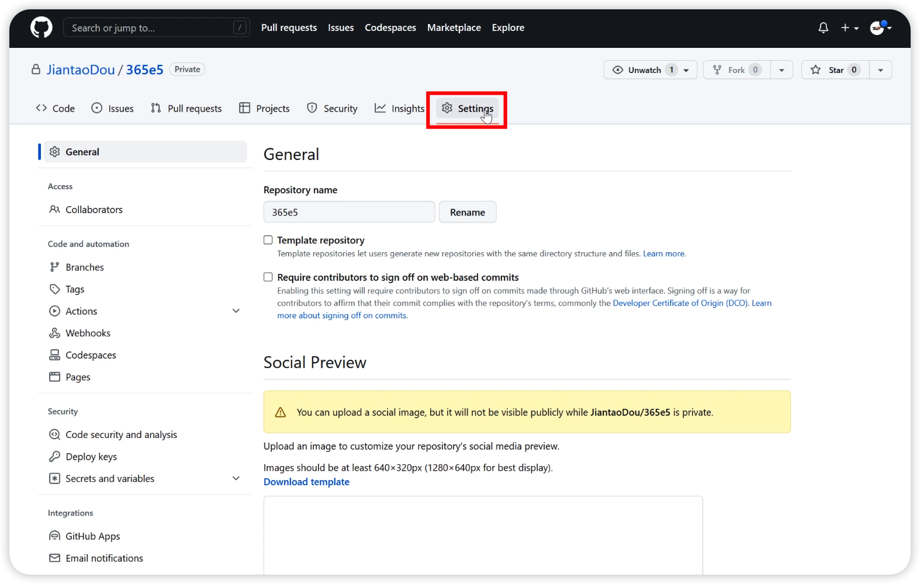Open Collaborators settings

click(145, 209)
